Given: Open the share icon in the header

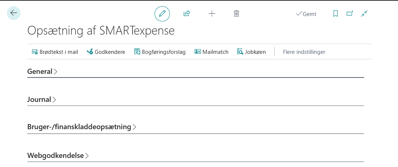Looking at the screenshot, I should pos(187,13).
